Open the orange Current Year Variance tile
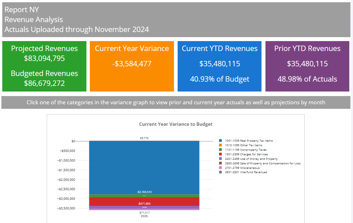The image size is (353, 223). (132, 66)
